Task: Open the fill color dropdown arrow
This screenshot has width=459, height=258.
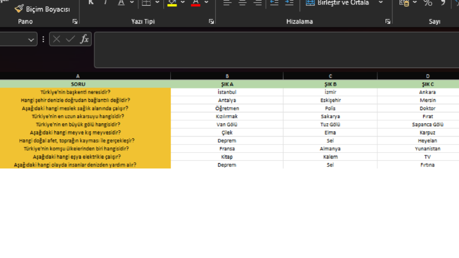Action: pyautogui.click(x=183, y=3)
